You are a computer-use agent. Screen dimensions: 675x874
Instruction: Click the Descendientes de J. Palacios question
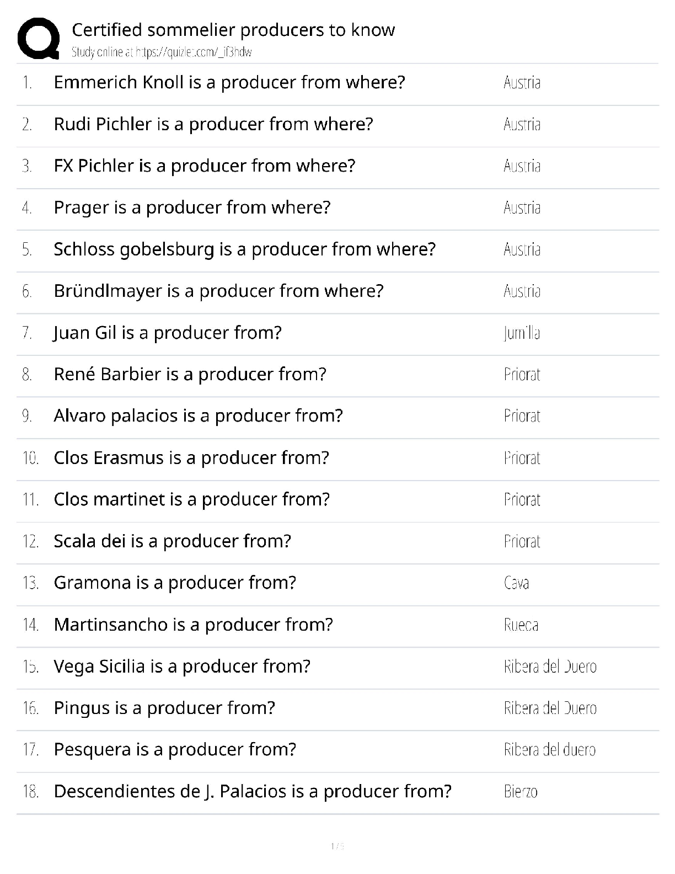[252, 791]
